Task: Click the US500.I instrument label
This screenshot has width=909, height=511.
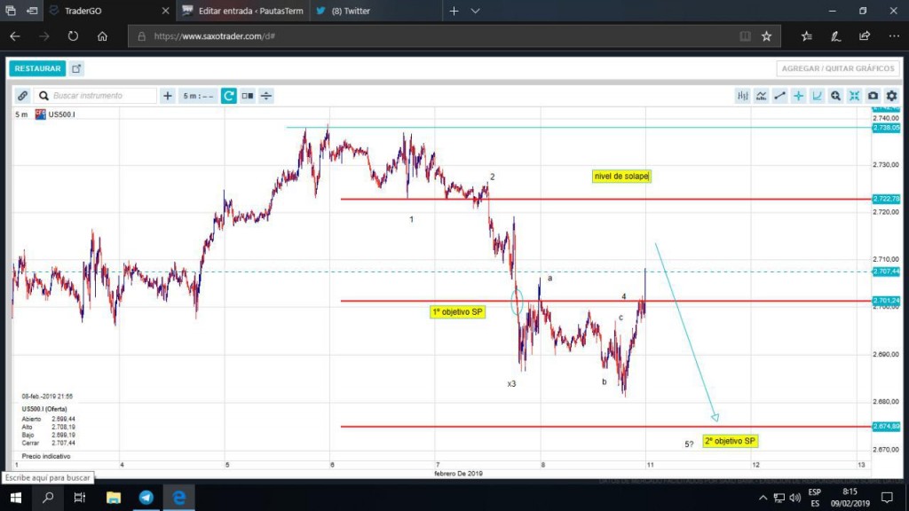Action: (x=61, y=114)
